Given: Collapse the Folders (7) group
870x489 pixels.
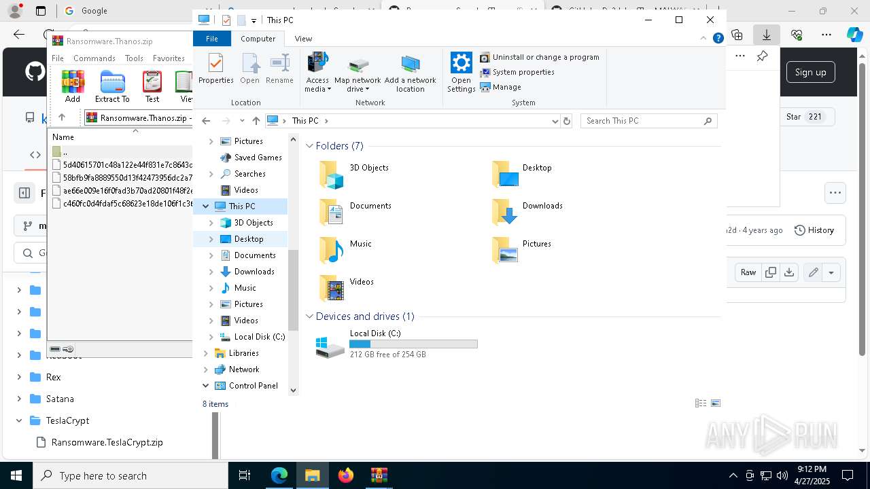Looking at the screenshot, I should pos(309,146).
